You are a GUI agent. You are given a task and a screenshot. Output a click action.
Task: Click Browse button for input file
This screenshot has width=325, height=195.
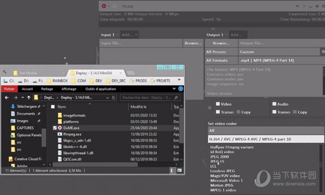[x=193, y=43]
